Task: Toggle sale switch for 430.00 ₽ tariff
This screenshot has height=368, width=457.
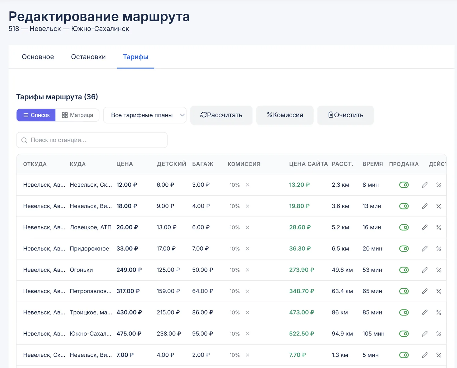Action: click(x=404, y=313)
